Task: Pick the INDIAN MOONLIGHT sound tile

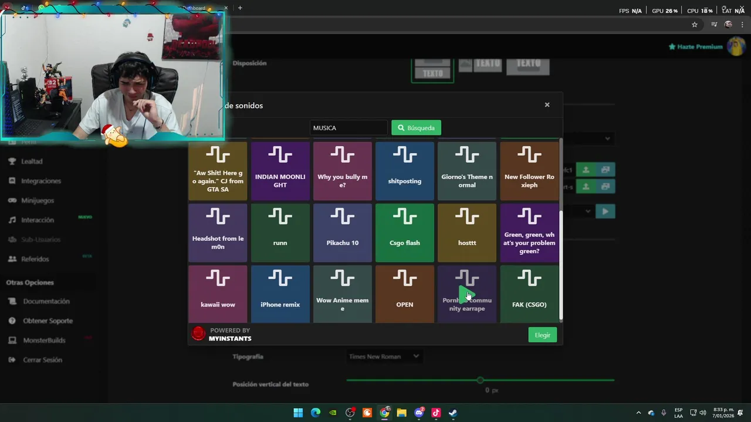Action: (280, 171)
